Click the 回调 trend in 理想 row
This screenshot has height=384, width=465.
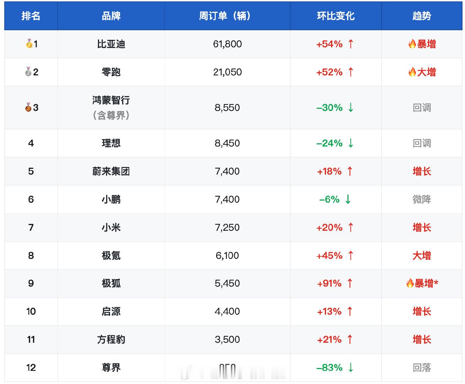point(422,143)
